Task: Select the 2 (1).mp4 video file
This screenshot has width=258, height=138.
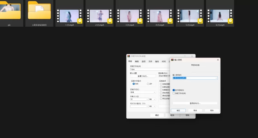Action: coord(99,15)
